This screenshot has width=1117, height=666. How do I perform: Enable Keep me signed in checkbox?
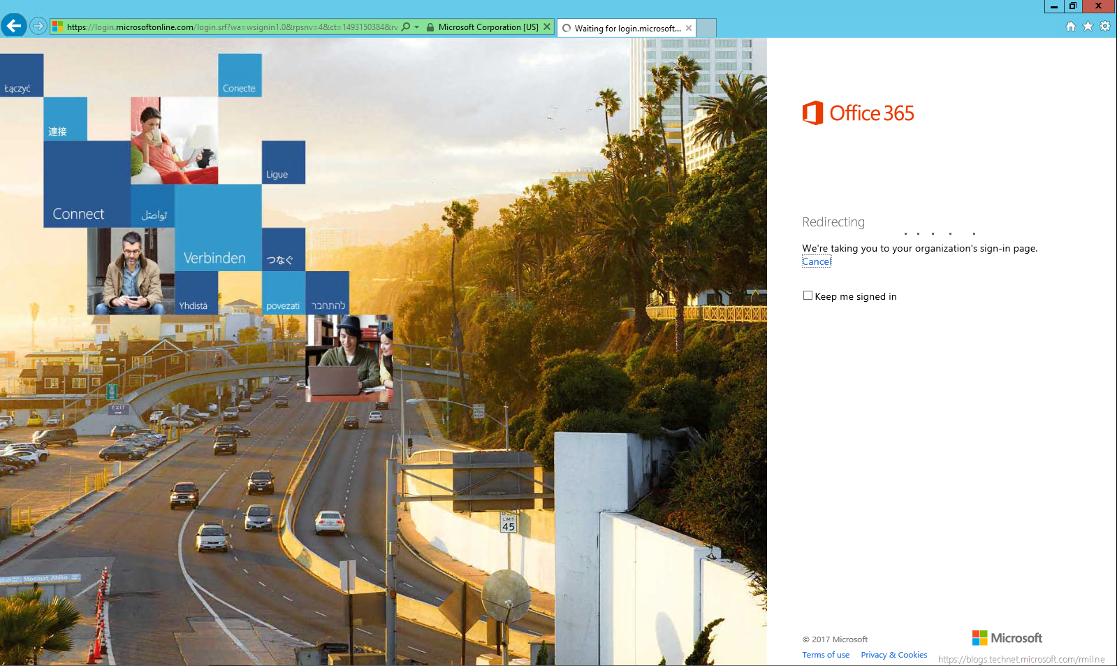pyautogui.click(x=808, y=296)
